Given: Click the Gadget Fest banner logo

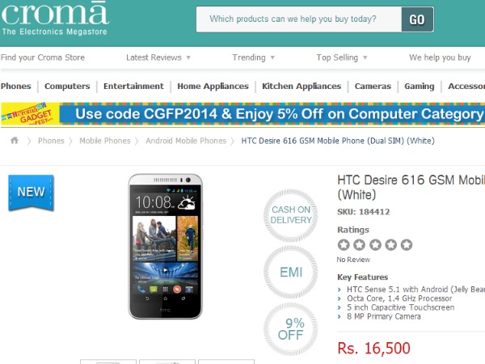Looking at the screenshot, I should 30,114.
